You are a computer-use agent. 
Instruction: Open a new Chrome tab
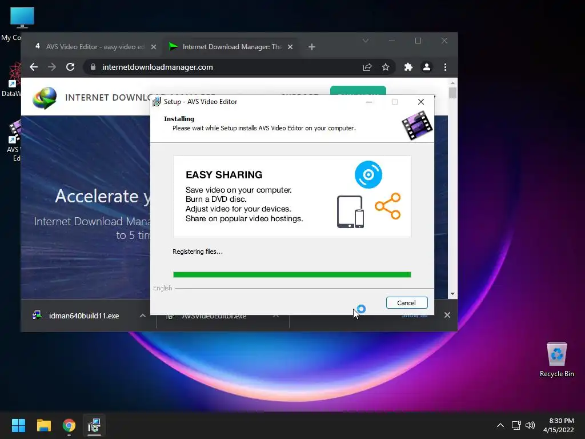click(312, 47)
